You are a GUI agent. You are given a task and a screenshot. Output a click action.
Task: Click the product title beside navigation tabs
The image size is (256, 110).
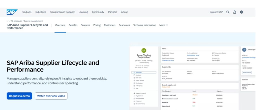click(x=27, y=27)
